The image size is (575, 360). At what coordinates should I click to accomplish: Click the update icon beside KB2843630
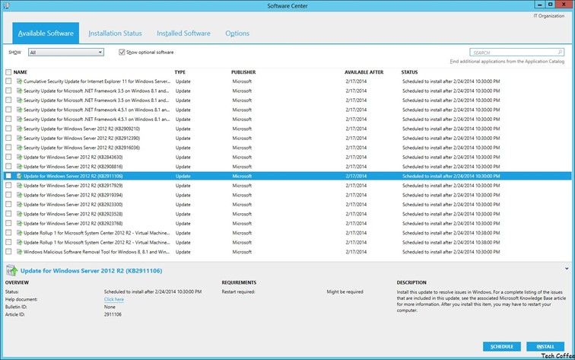tap(19, 157)
